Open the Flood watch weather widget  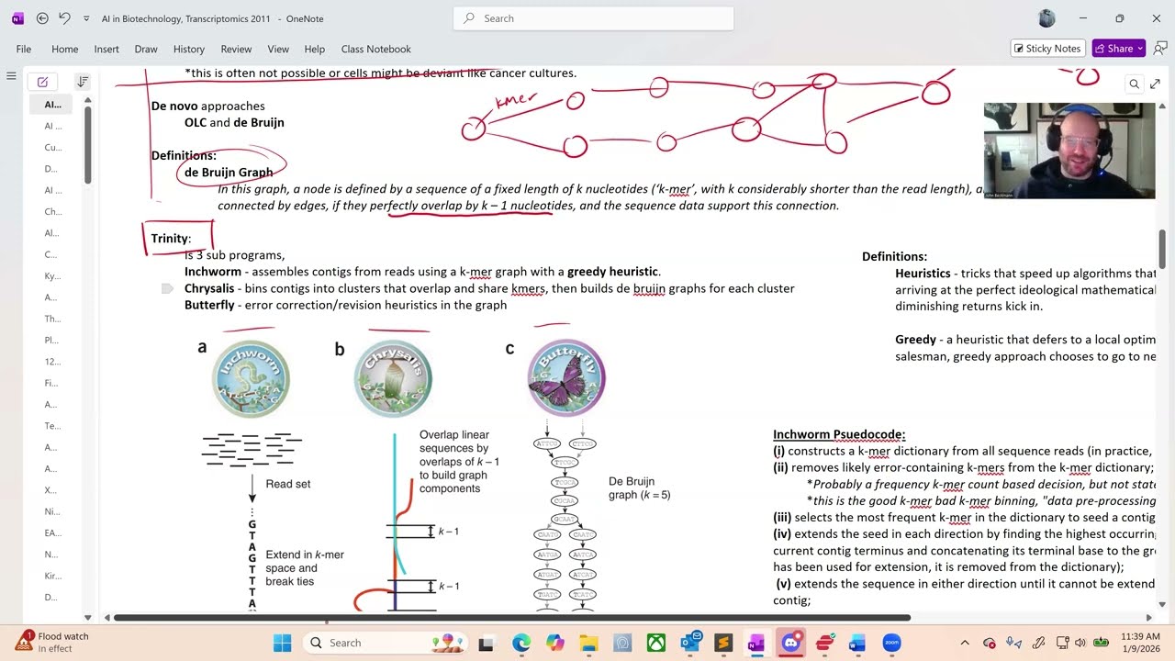53,643
